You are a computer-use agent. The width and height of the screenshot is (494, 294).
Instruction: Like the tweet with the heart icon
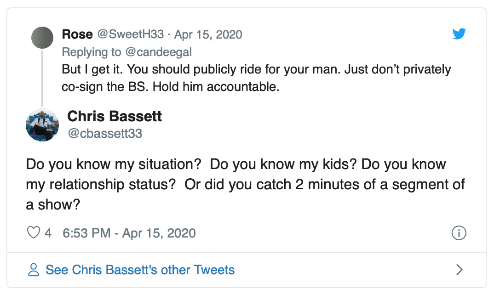(x=34, y=233)
